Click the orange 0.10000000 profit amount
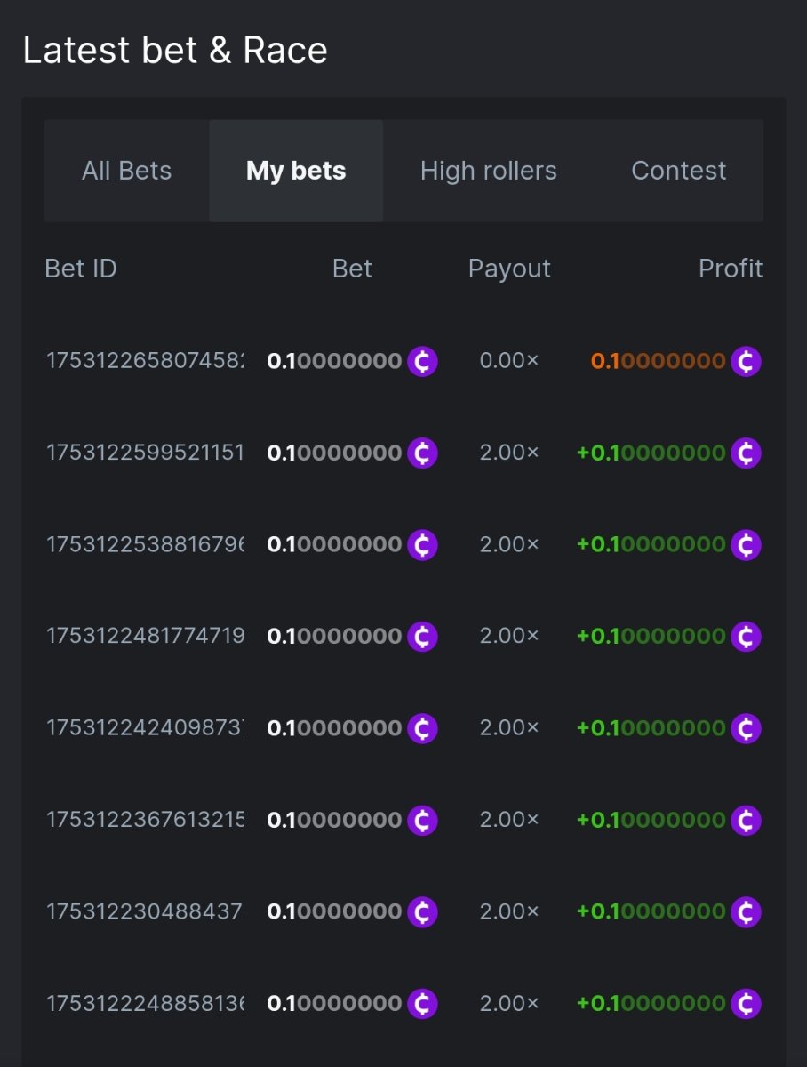Viewport: 807px width, 1067px height. 659,362
